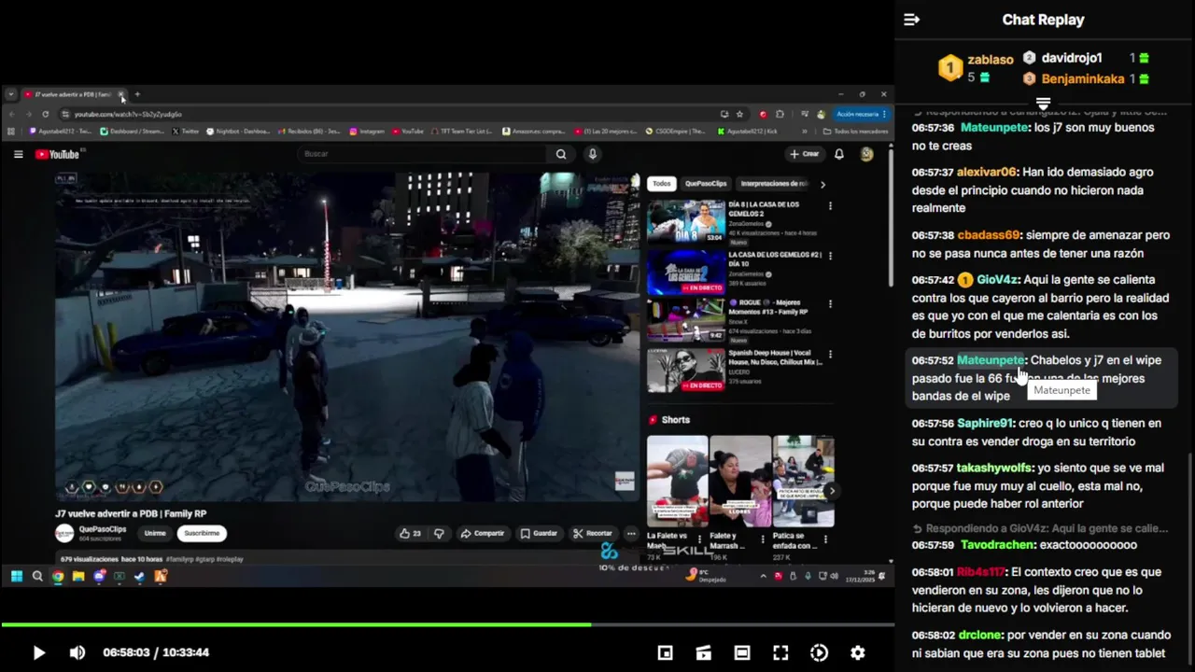Click the Chrome address bar URL

click(x=128, y=114)
